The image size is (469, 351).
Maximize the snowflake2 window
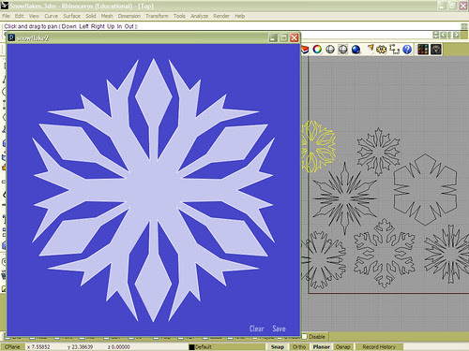(x=283, y=38)
